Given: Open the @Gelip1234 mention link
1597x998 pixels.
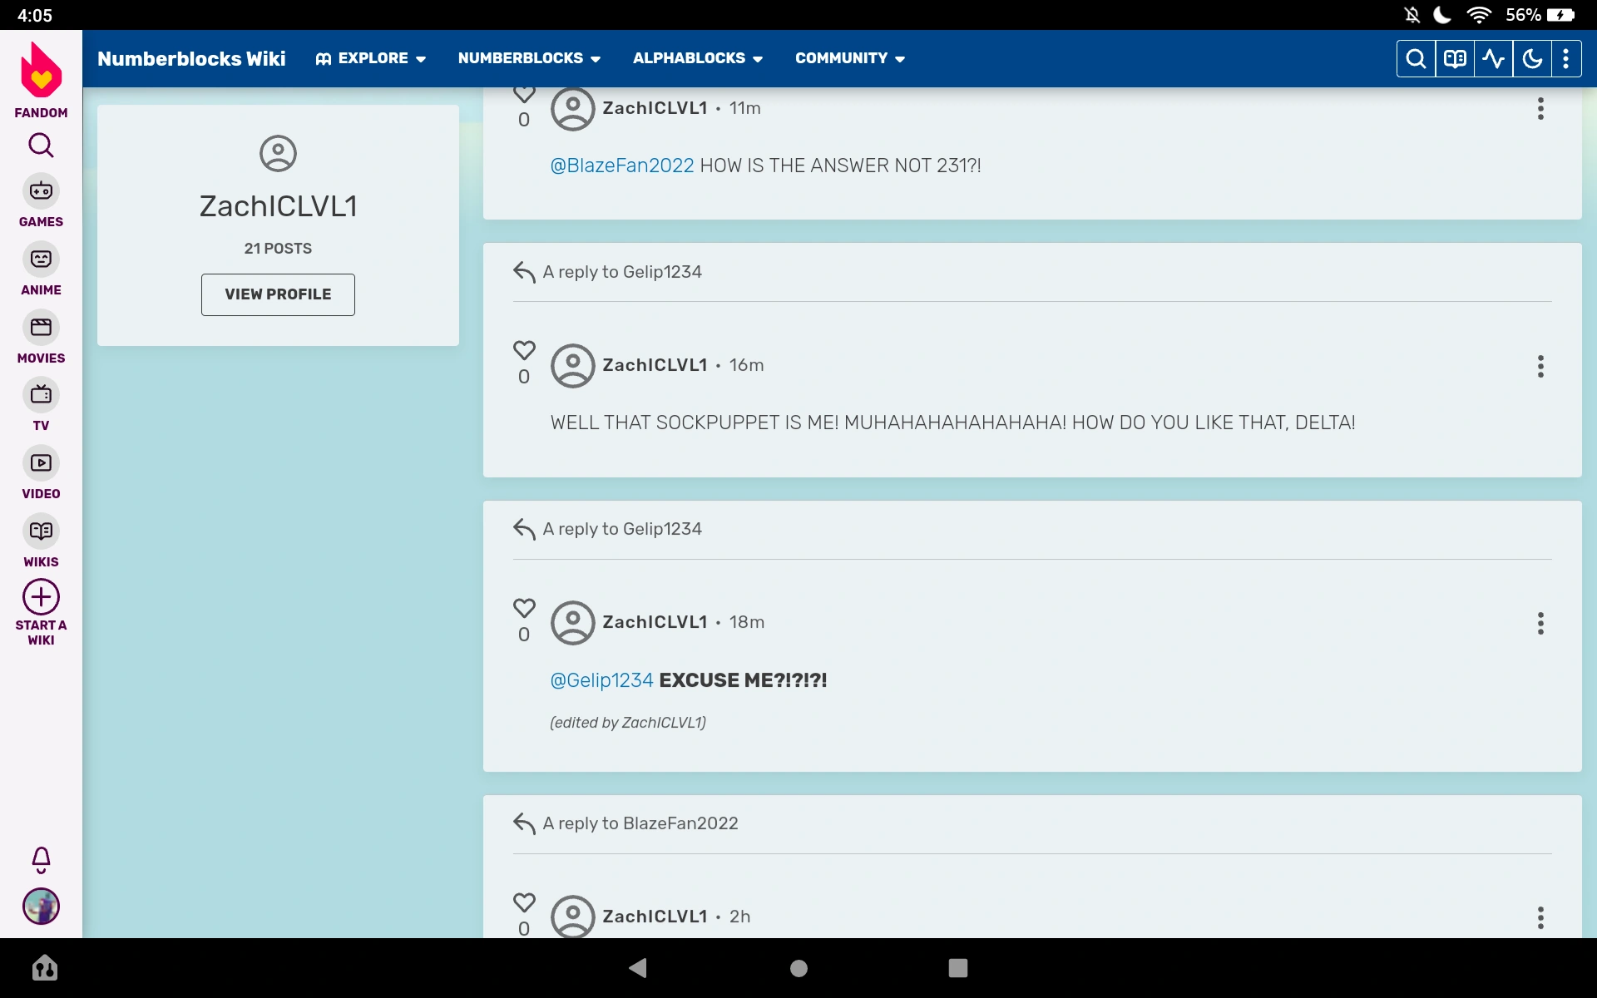Looking at the screenshot, I should pyautogui.click(x=601, y=680).
